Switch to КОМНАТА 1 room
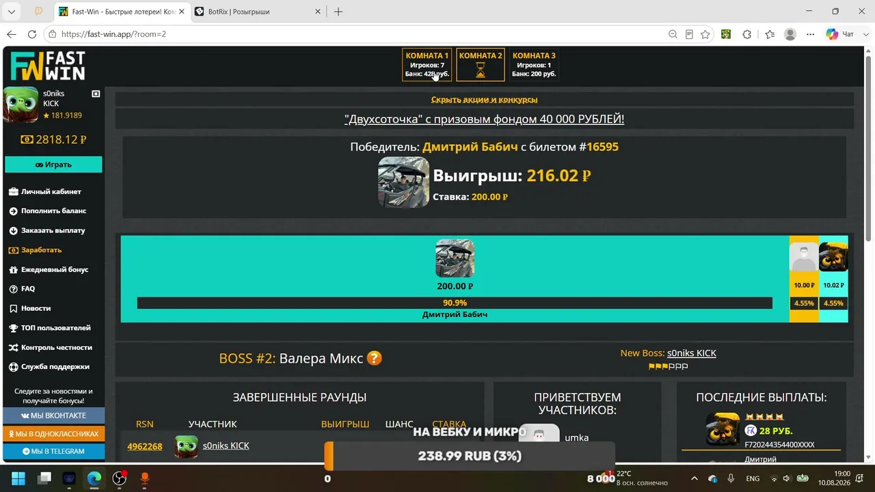875x492 pixels. (427, 65)
